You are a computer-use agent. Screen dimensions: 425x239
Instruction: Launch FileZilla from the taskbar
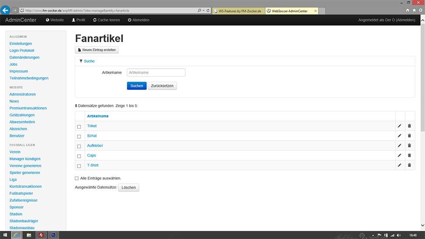pos(41,235)
